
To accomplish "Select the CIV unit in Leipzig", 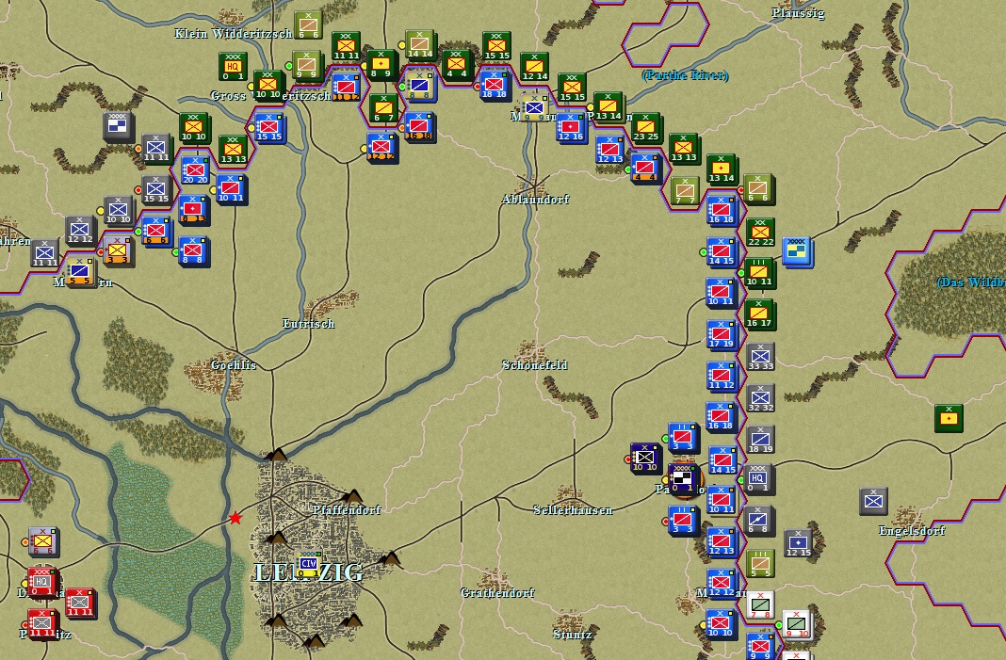I will (x=309, y=564).
